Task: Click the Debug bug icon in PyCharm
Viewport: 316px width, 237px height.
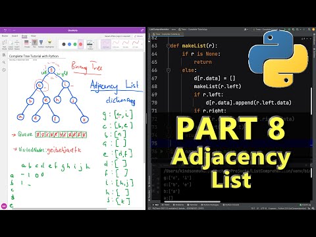Action: click(290, 29)
